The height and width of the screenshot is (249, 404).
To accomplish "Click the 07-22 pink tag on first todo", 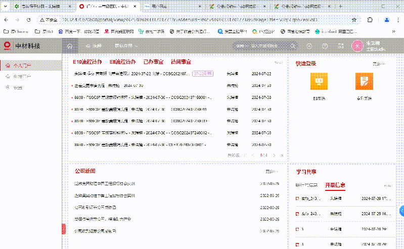I will coord(203,74).
